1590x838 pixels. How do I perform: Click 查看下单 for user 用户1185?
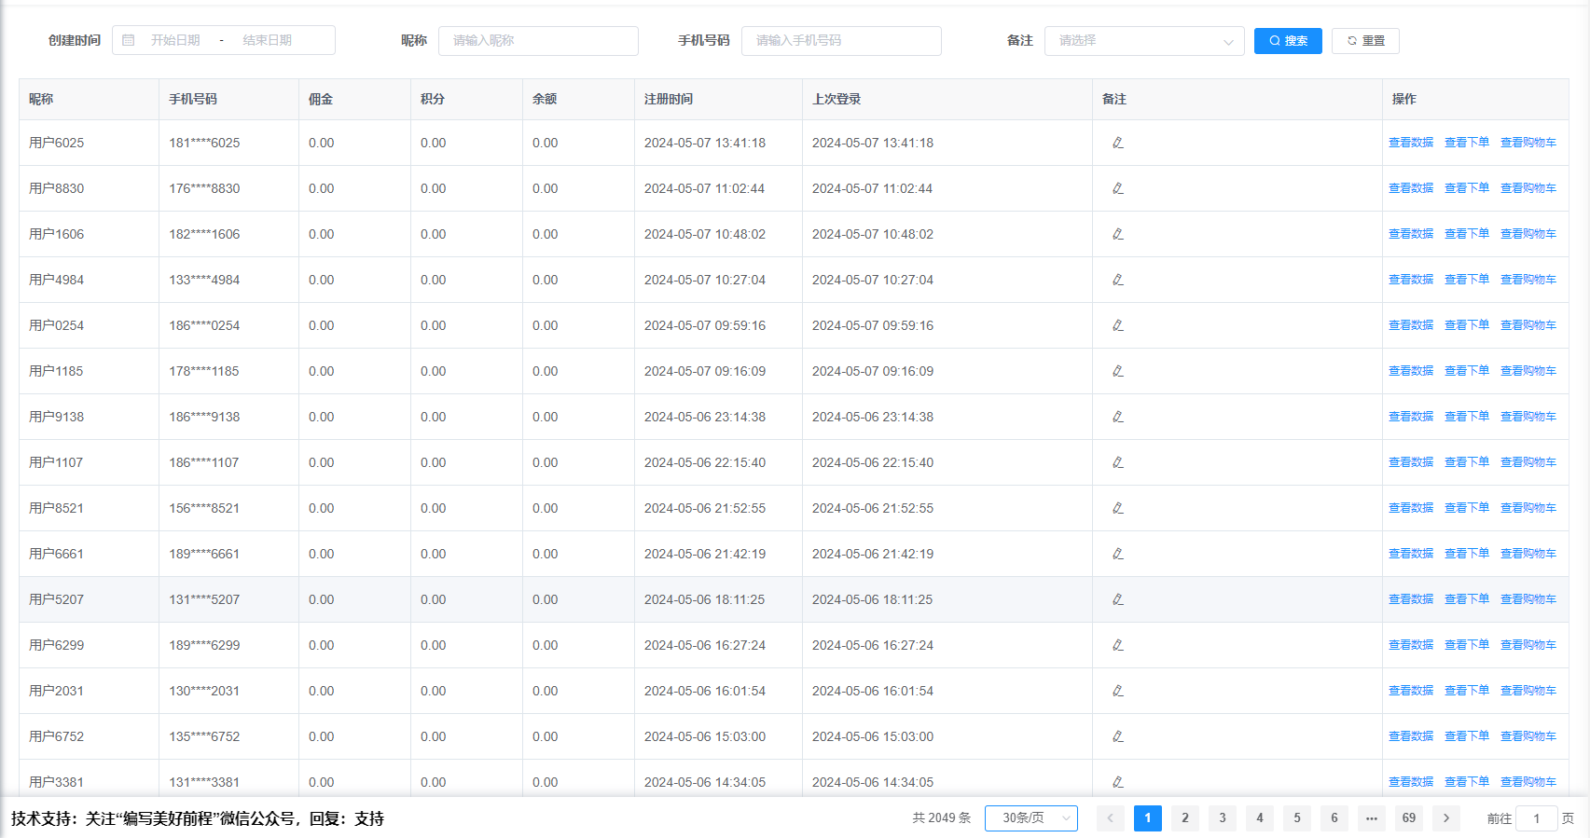click(x=1466, y=371)
